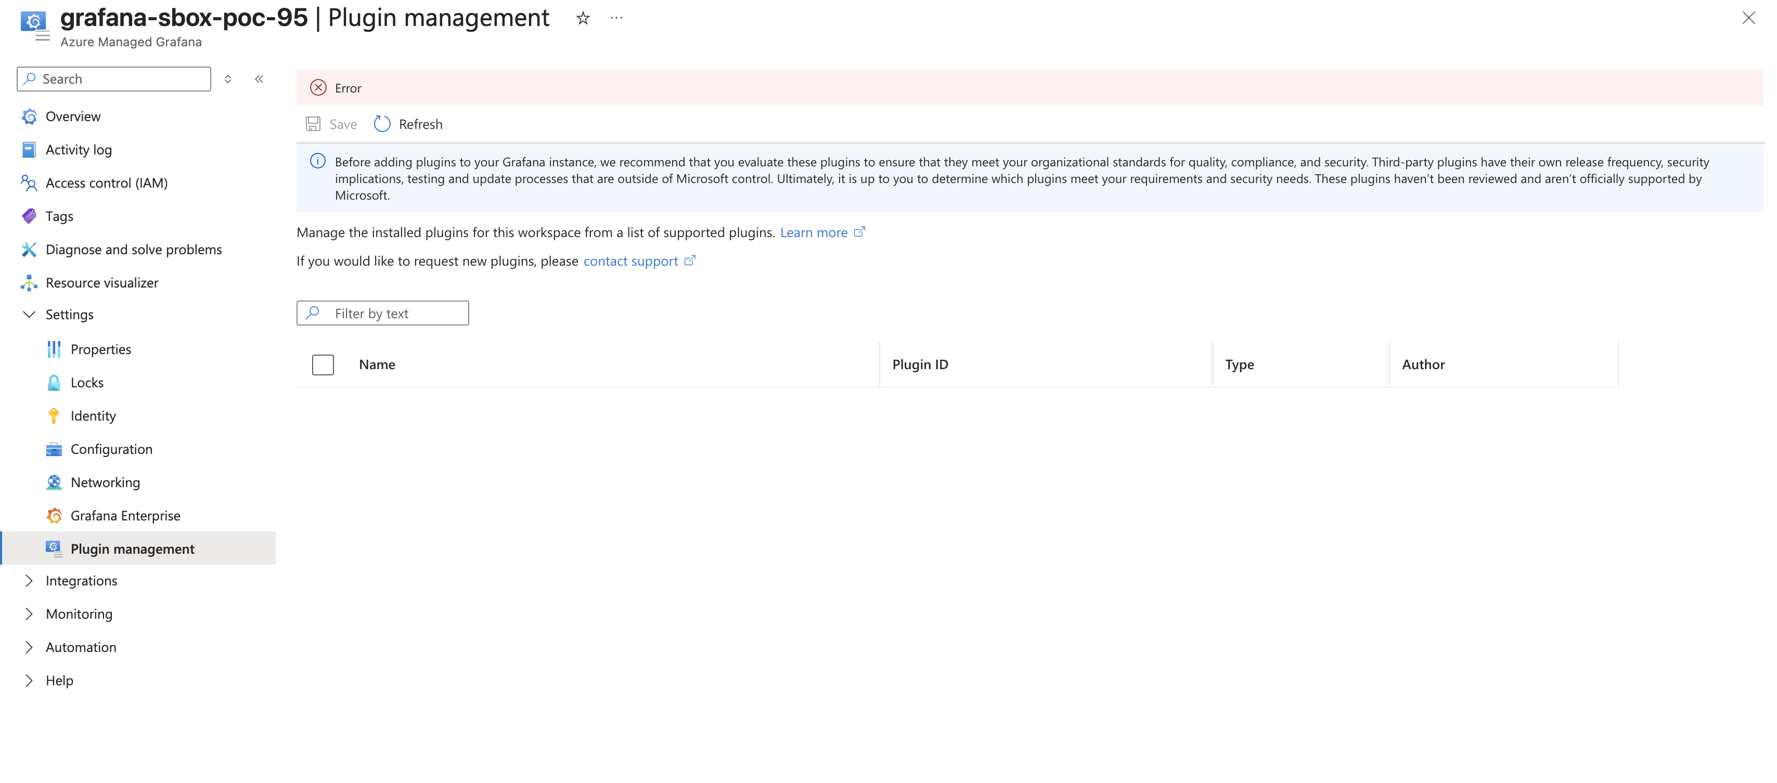Screen dimensions: 1777x783
Task: Click the Tags icon in sidebar
Action: 29,216
